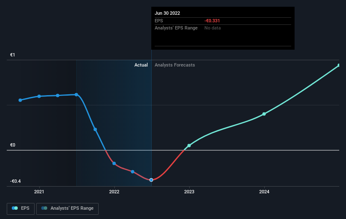Select the EPS data point at 2021

click(x=39, y=96)
